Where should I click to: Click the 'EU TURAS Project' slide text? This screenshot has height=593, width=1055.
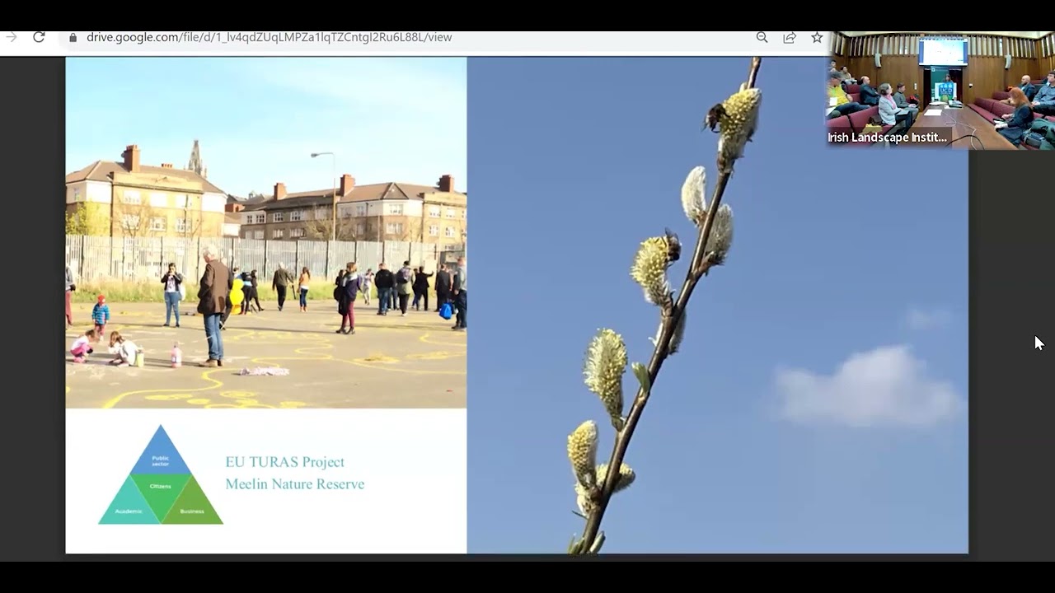pos(285,462)
